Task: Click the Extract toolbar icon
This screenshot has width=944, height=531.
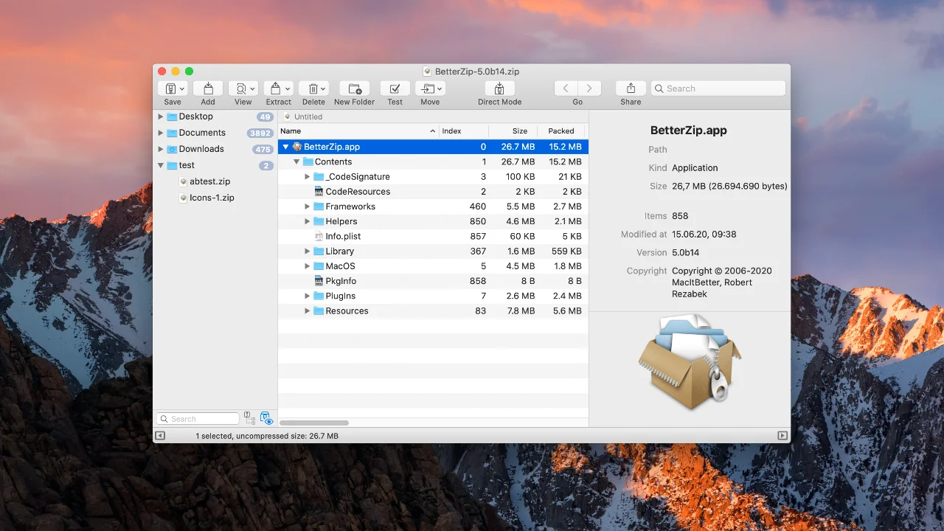Action: tap(276, 88)
